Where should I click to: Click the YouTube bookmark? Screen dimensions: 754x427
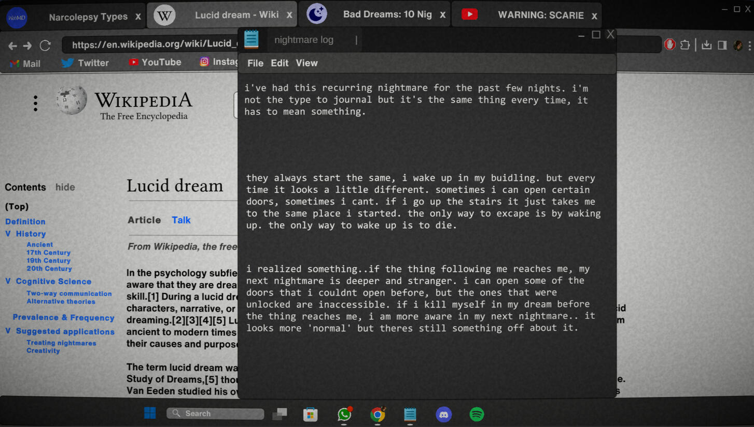155,62
